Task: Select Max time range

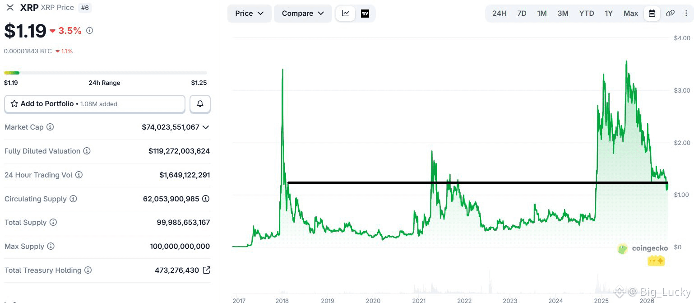Action: coord(631,14)
